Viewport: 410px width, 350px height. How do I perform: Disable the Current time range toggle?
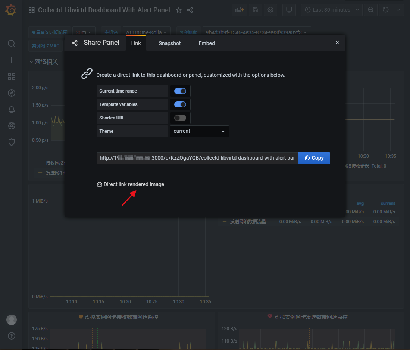(180, 91)
